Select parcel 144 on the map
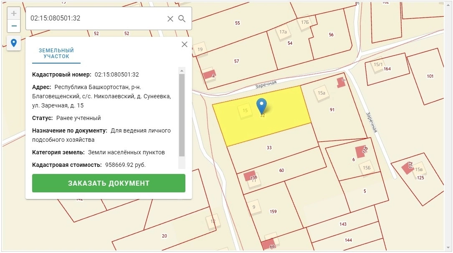Image resolution: width=453 pixels, height=253 pixels. click(x=349, y=240)
